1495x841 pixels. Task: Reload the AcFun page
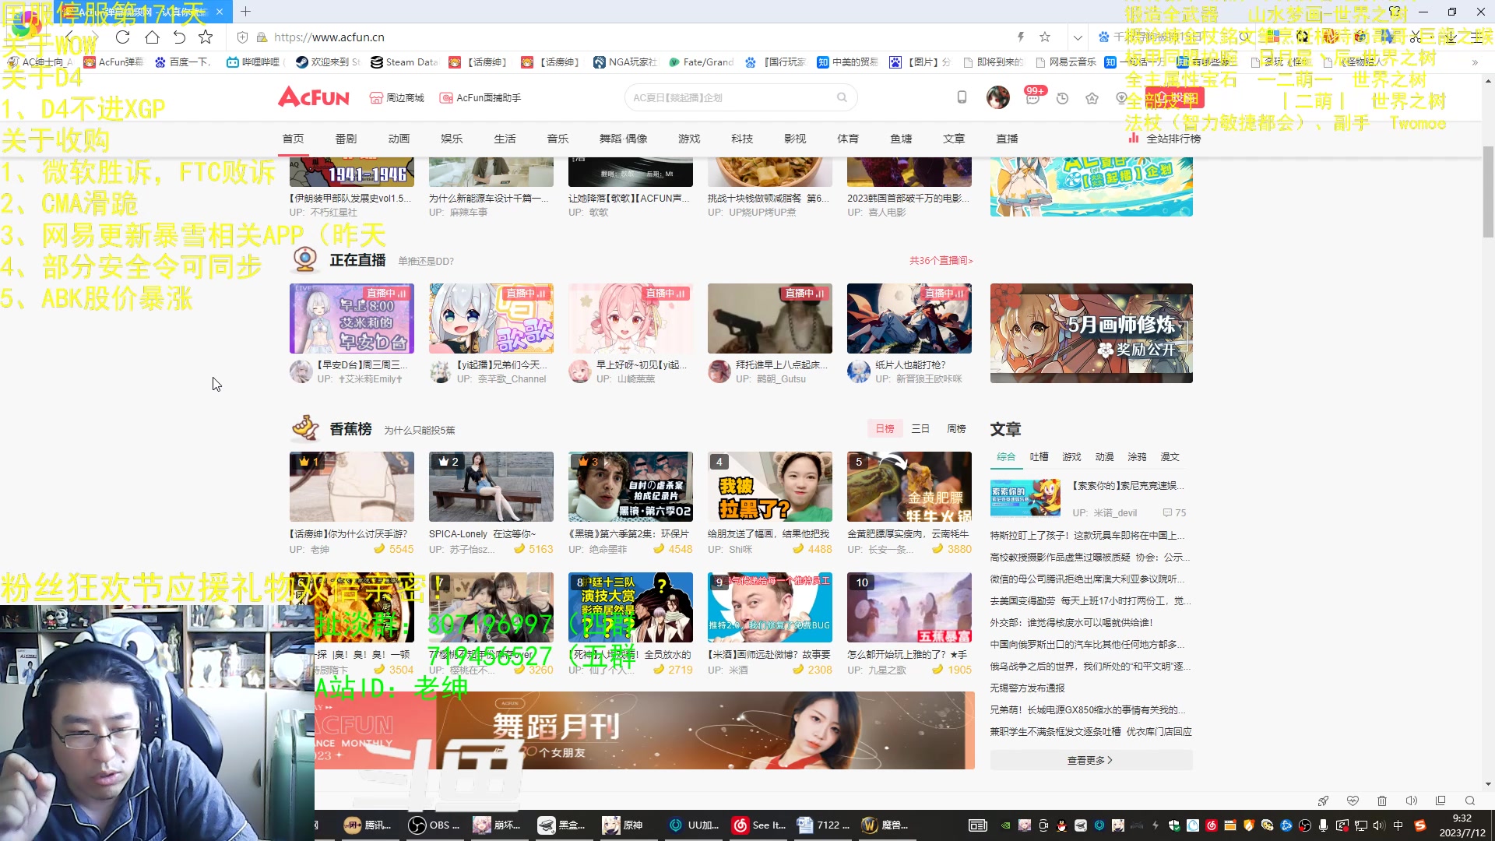[122, 37]
